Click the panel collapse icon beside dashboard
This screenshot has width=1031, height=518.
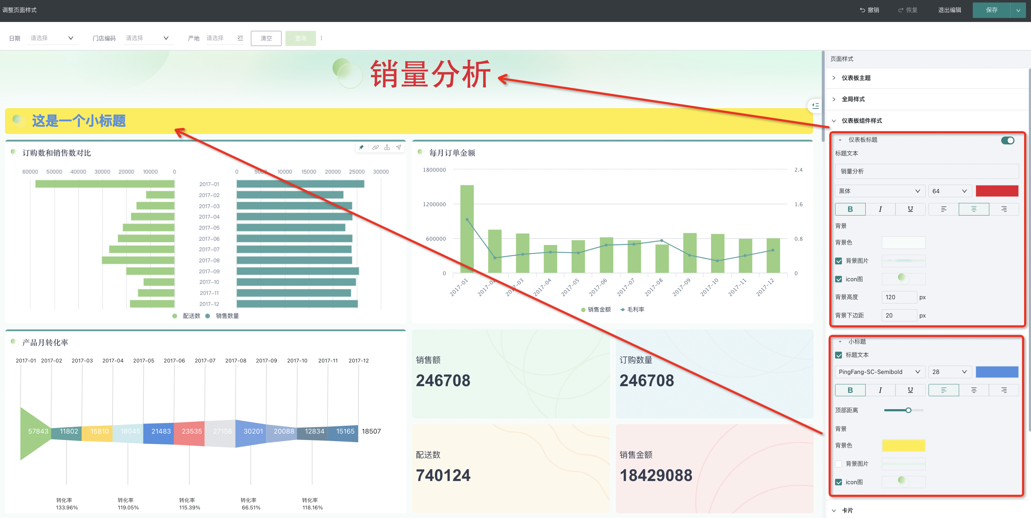click(815, 106)
